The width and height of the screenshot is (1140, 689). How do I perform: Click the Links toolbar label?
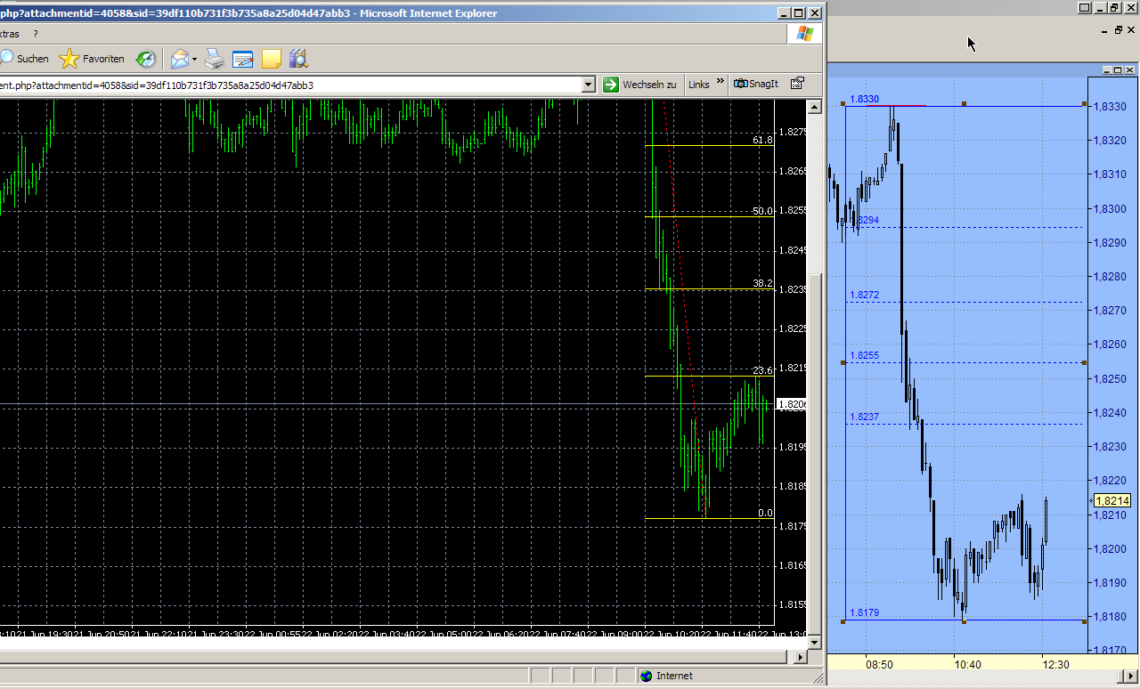click(699, 85)
